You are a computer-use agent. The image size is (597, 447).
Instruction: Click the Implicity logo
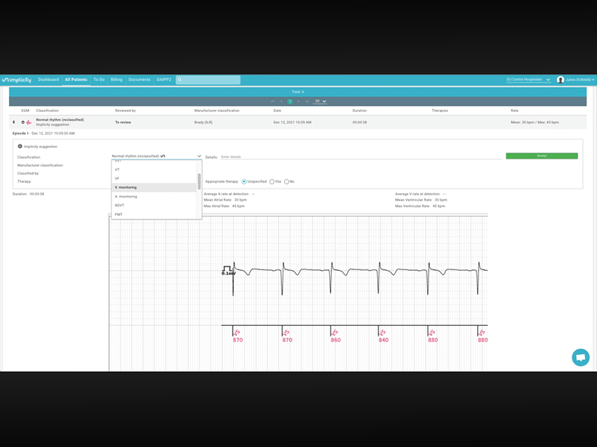pyautogui.click(x=18, y=80)
